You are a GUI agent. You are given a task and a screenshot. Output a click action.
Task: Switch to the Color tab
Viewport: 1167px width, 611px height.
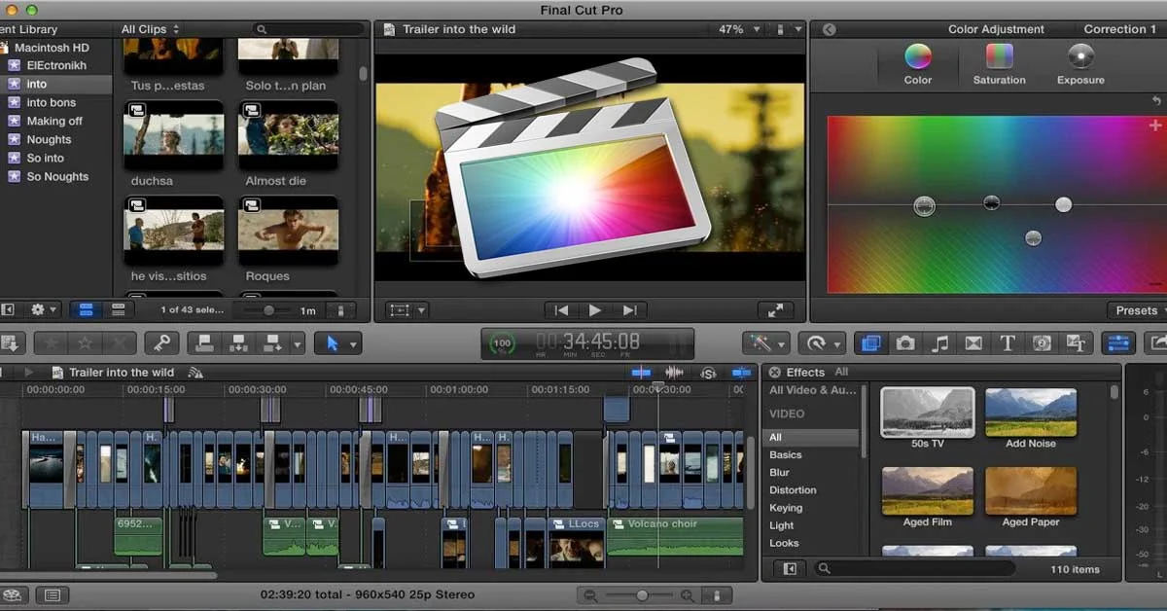[x=917, y=64]
